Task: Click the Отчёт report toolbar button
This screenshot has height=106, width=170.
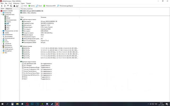Action: tap(24, 6)
